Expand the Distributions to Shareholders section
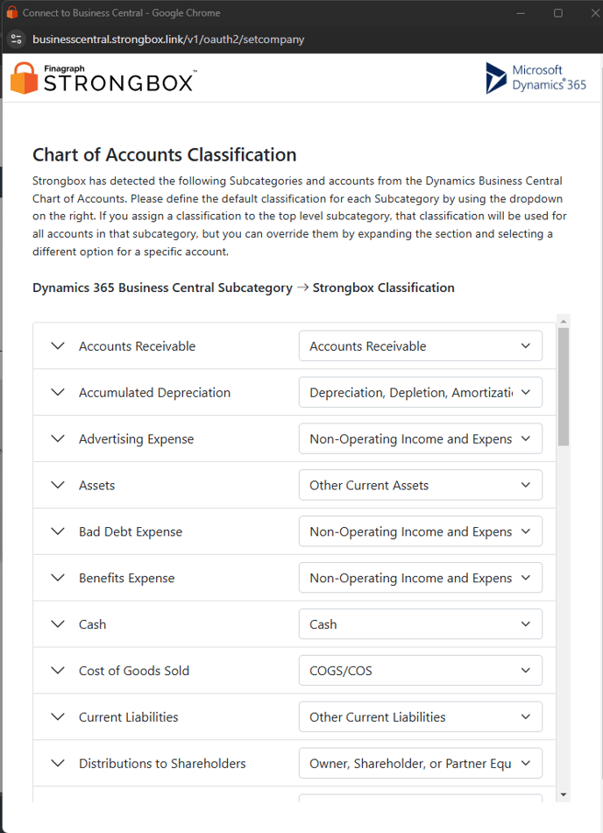 [57, 763]
